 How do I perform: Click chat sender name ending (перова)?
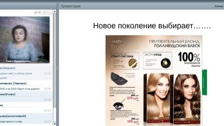coord(8,68)
